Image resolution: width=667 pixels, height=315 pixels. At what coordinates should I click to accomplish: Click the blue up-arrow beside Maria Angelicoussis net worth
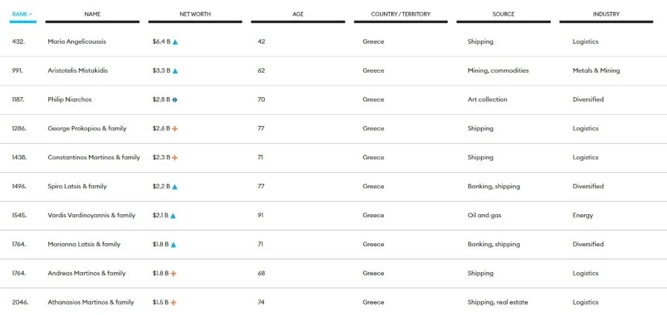click(176, 42)
